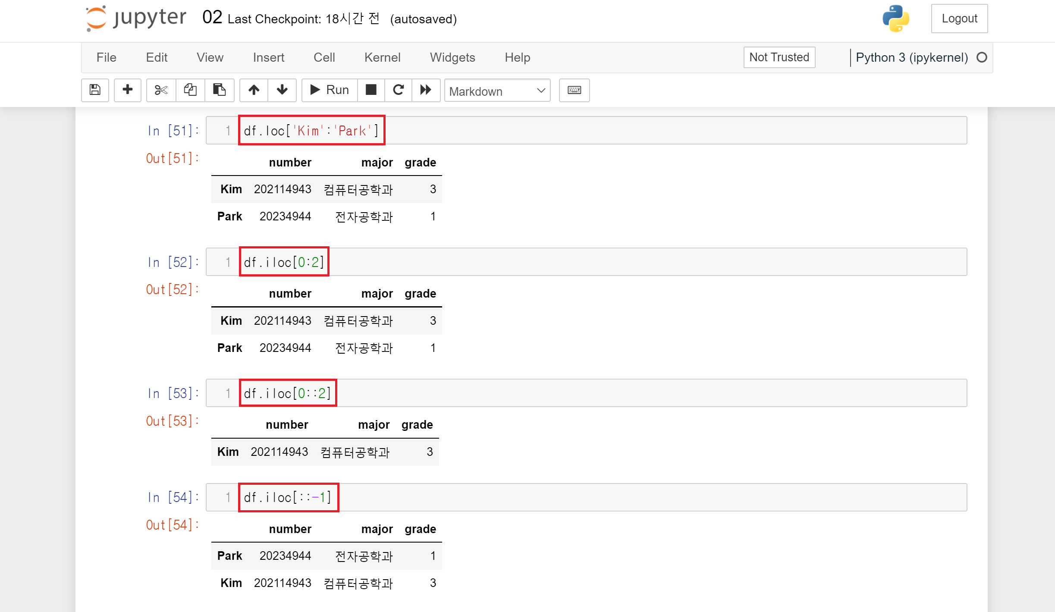Image resolution: width=1055 pixels, height=612 pixels.
Task: Insert cell below with plus icon
Action: pos(127,90)
